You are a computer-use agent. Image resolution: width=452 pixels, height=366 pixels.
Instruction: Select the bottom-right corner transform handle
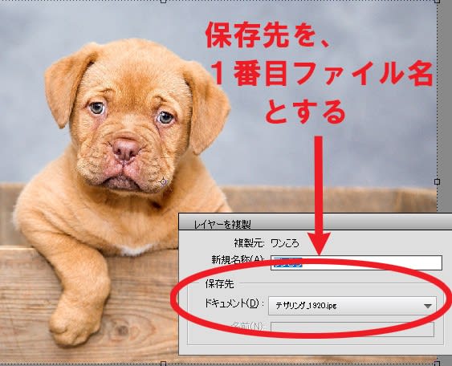tap(437, 364)
